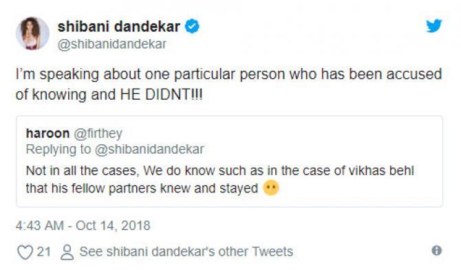Click the person silhouette icon
This screenshot has height=270, width=461.
[67, 252]
